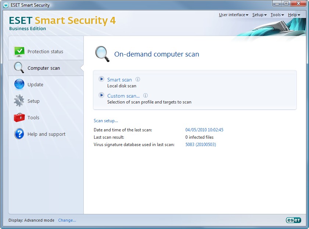Click 'Selection of scan profile and targets' text
Image resolution: width=309 pixels, height=229 pixels.
150,102
